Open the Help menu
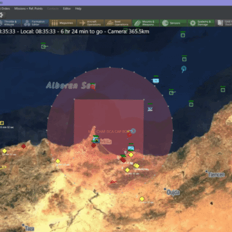The width and height of the screenshot is (232, 232). coord(78,8)
